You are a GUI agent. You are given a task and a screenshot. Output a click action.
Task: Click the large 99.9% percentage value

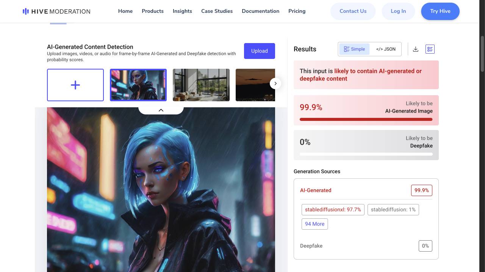[311, 107]
